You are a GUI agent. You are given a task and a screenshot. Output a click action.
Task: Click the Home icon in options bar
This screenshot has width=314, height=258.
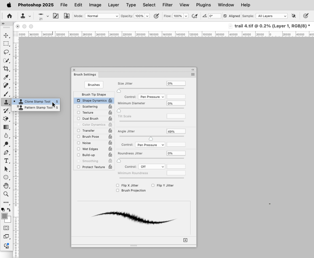click(x=9, y=16)
